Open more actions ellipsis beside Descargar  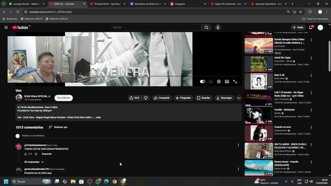239,98
